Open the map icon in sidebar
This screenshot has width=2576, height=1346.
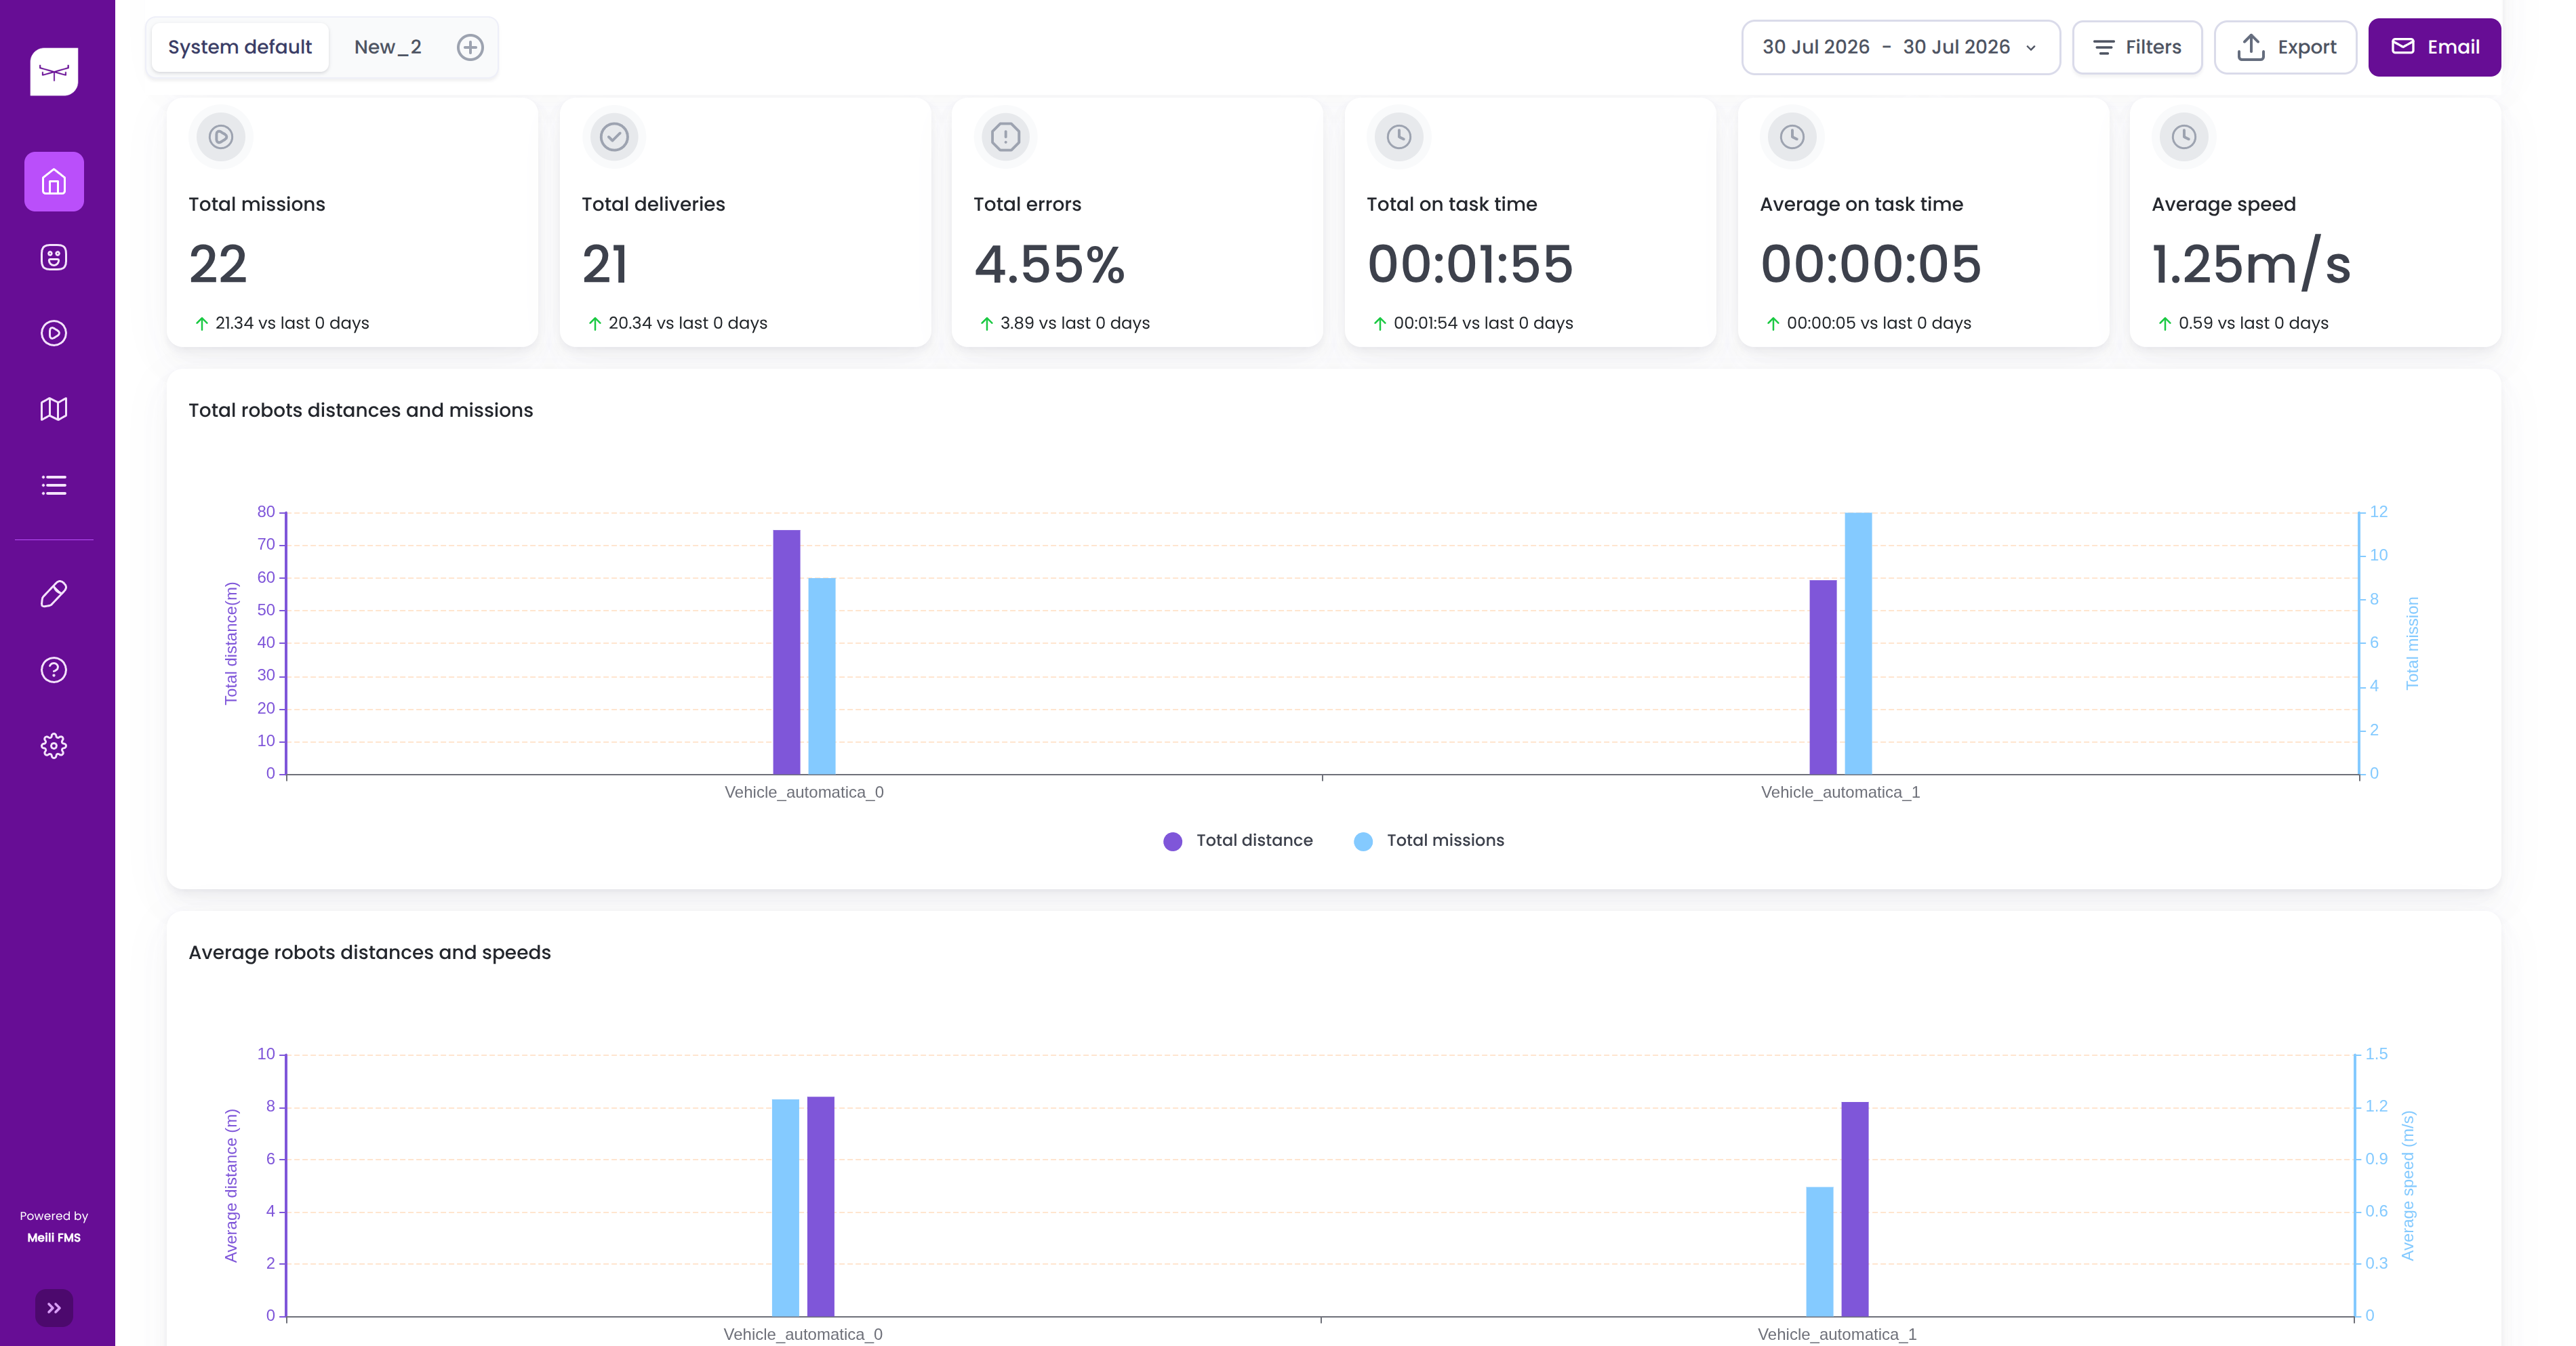54,409
